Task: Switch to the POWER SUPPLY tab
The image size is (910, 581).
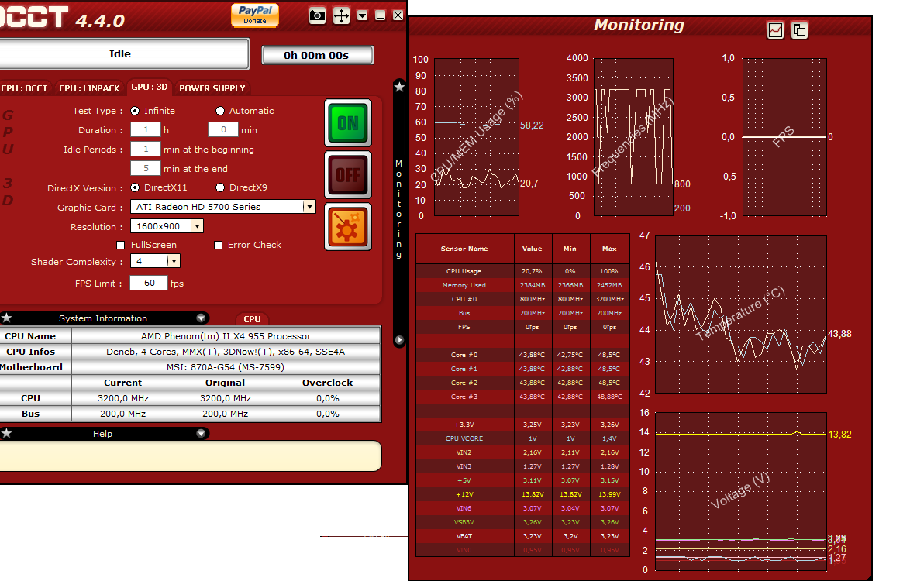Action: coord(212,88)
